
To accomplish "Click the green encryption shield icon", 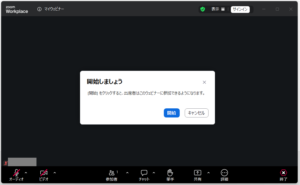I will [203, 9].
